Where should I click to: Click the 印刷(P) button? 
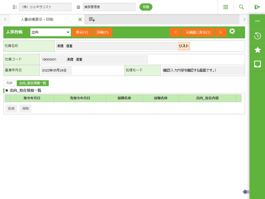[x=102, y=32]
